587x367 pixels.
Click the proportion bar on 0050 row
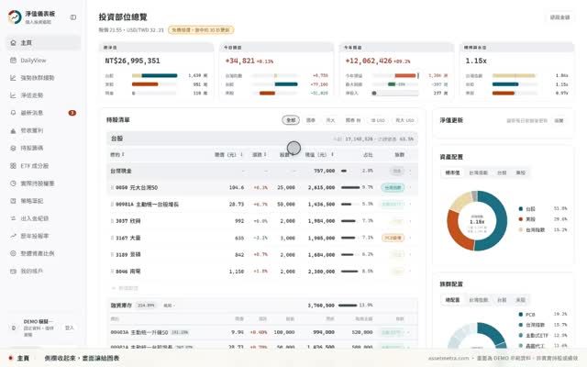tap(350, 187)
